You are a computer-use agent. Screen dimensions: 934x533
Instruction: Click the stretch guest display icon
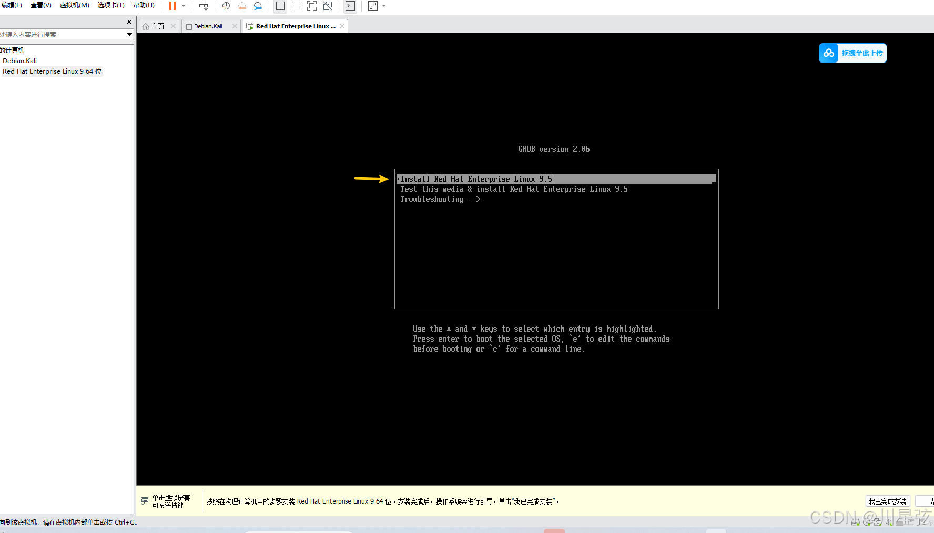(373, 6)
